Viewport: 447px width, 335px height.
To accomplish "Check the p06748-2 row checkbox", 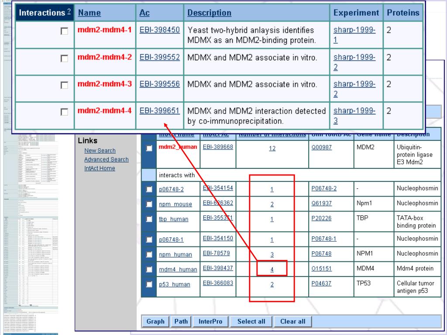I will [x=149, y=189].
